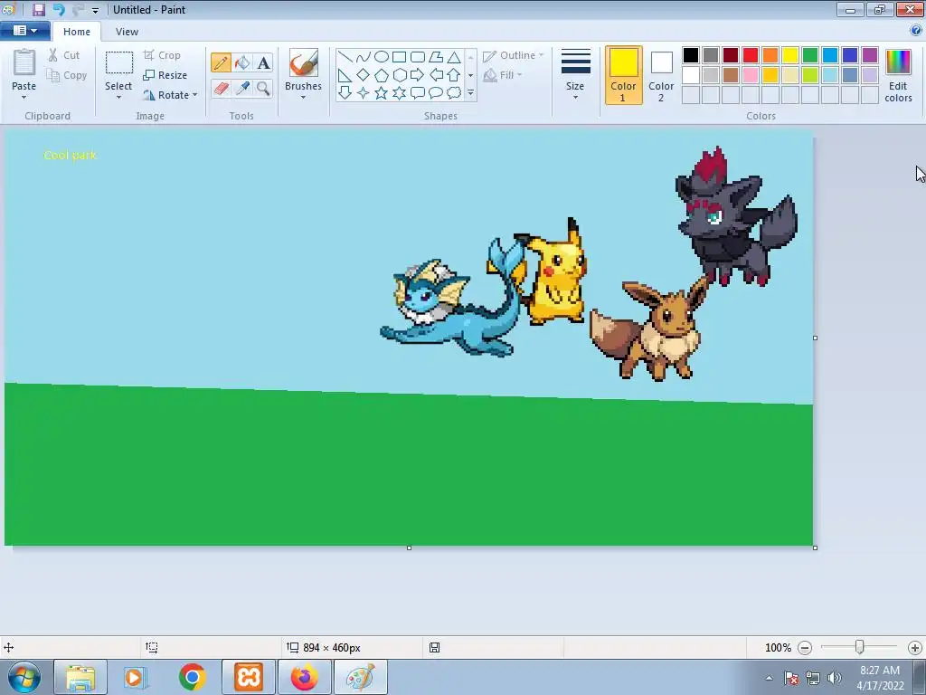Set Color 2 as active color
This screenshot has width=926, height=695.
pyautogui.click(x=661, y=75)
